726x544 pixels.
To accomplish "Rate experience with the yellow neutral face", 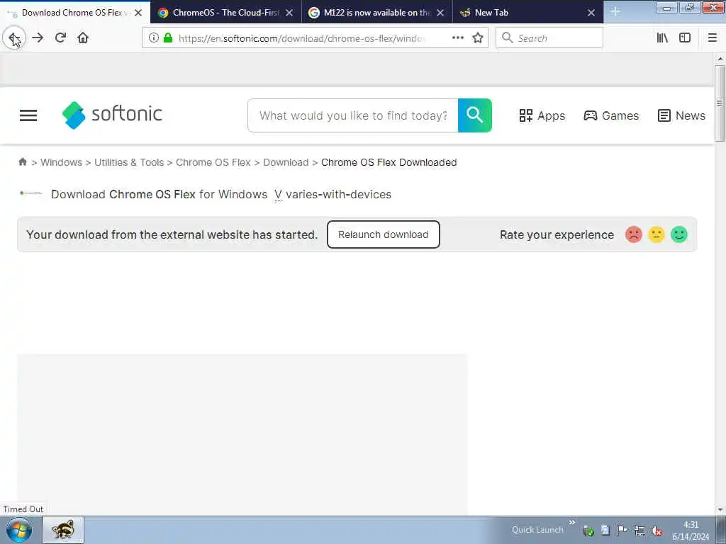I will tap(656, 234).
